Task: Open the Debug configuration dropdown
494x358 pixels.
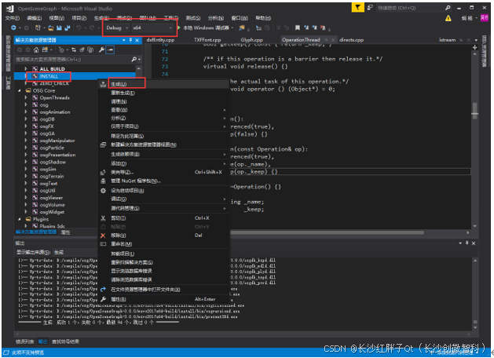Action: pyautogui.click(x=118, y=27)
